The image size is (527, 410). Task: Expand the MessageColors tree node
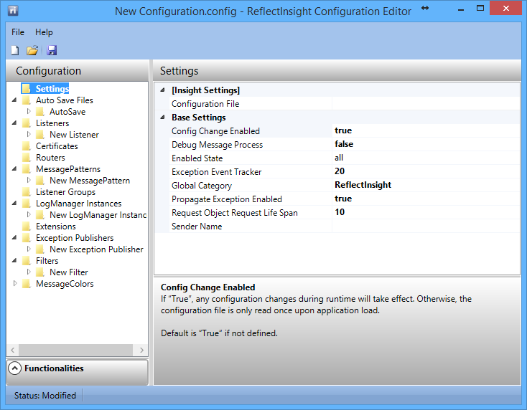coord(15,284)
